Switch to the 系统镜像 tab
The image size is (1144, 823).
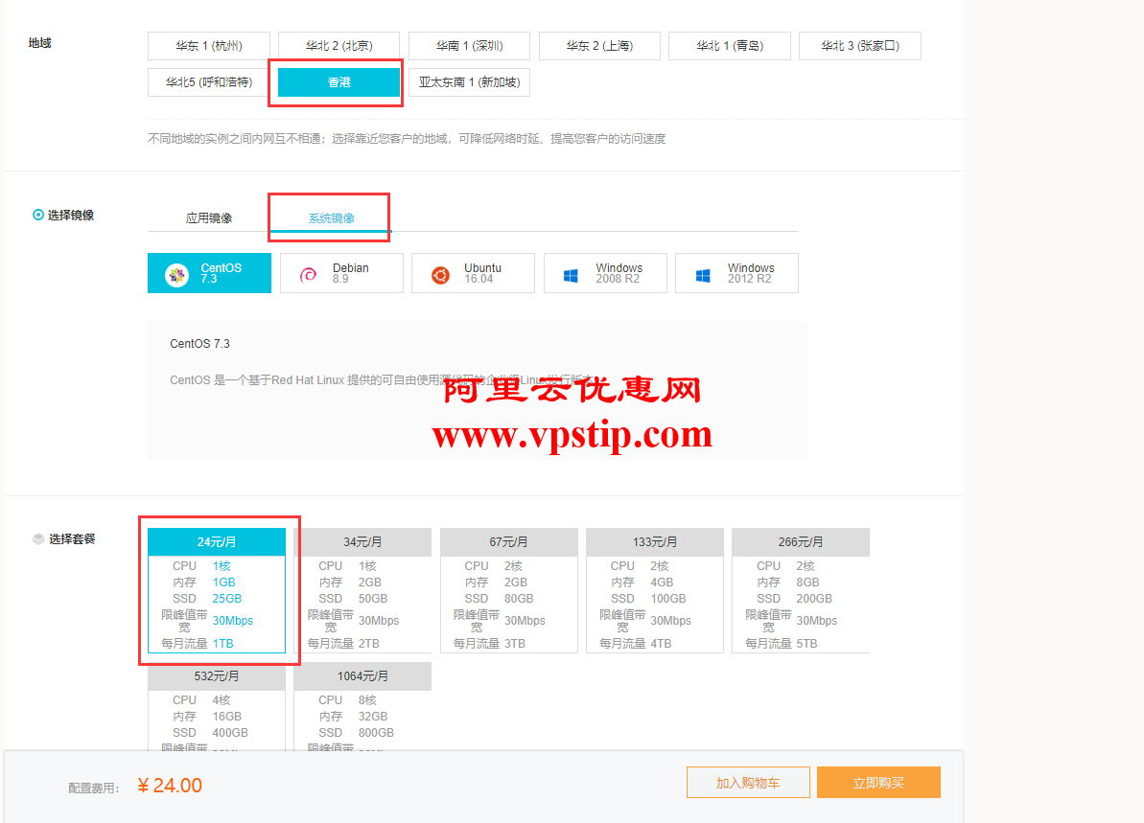tap(331, 217)
